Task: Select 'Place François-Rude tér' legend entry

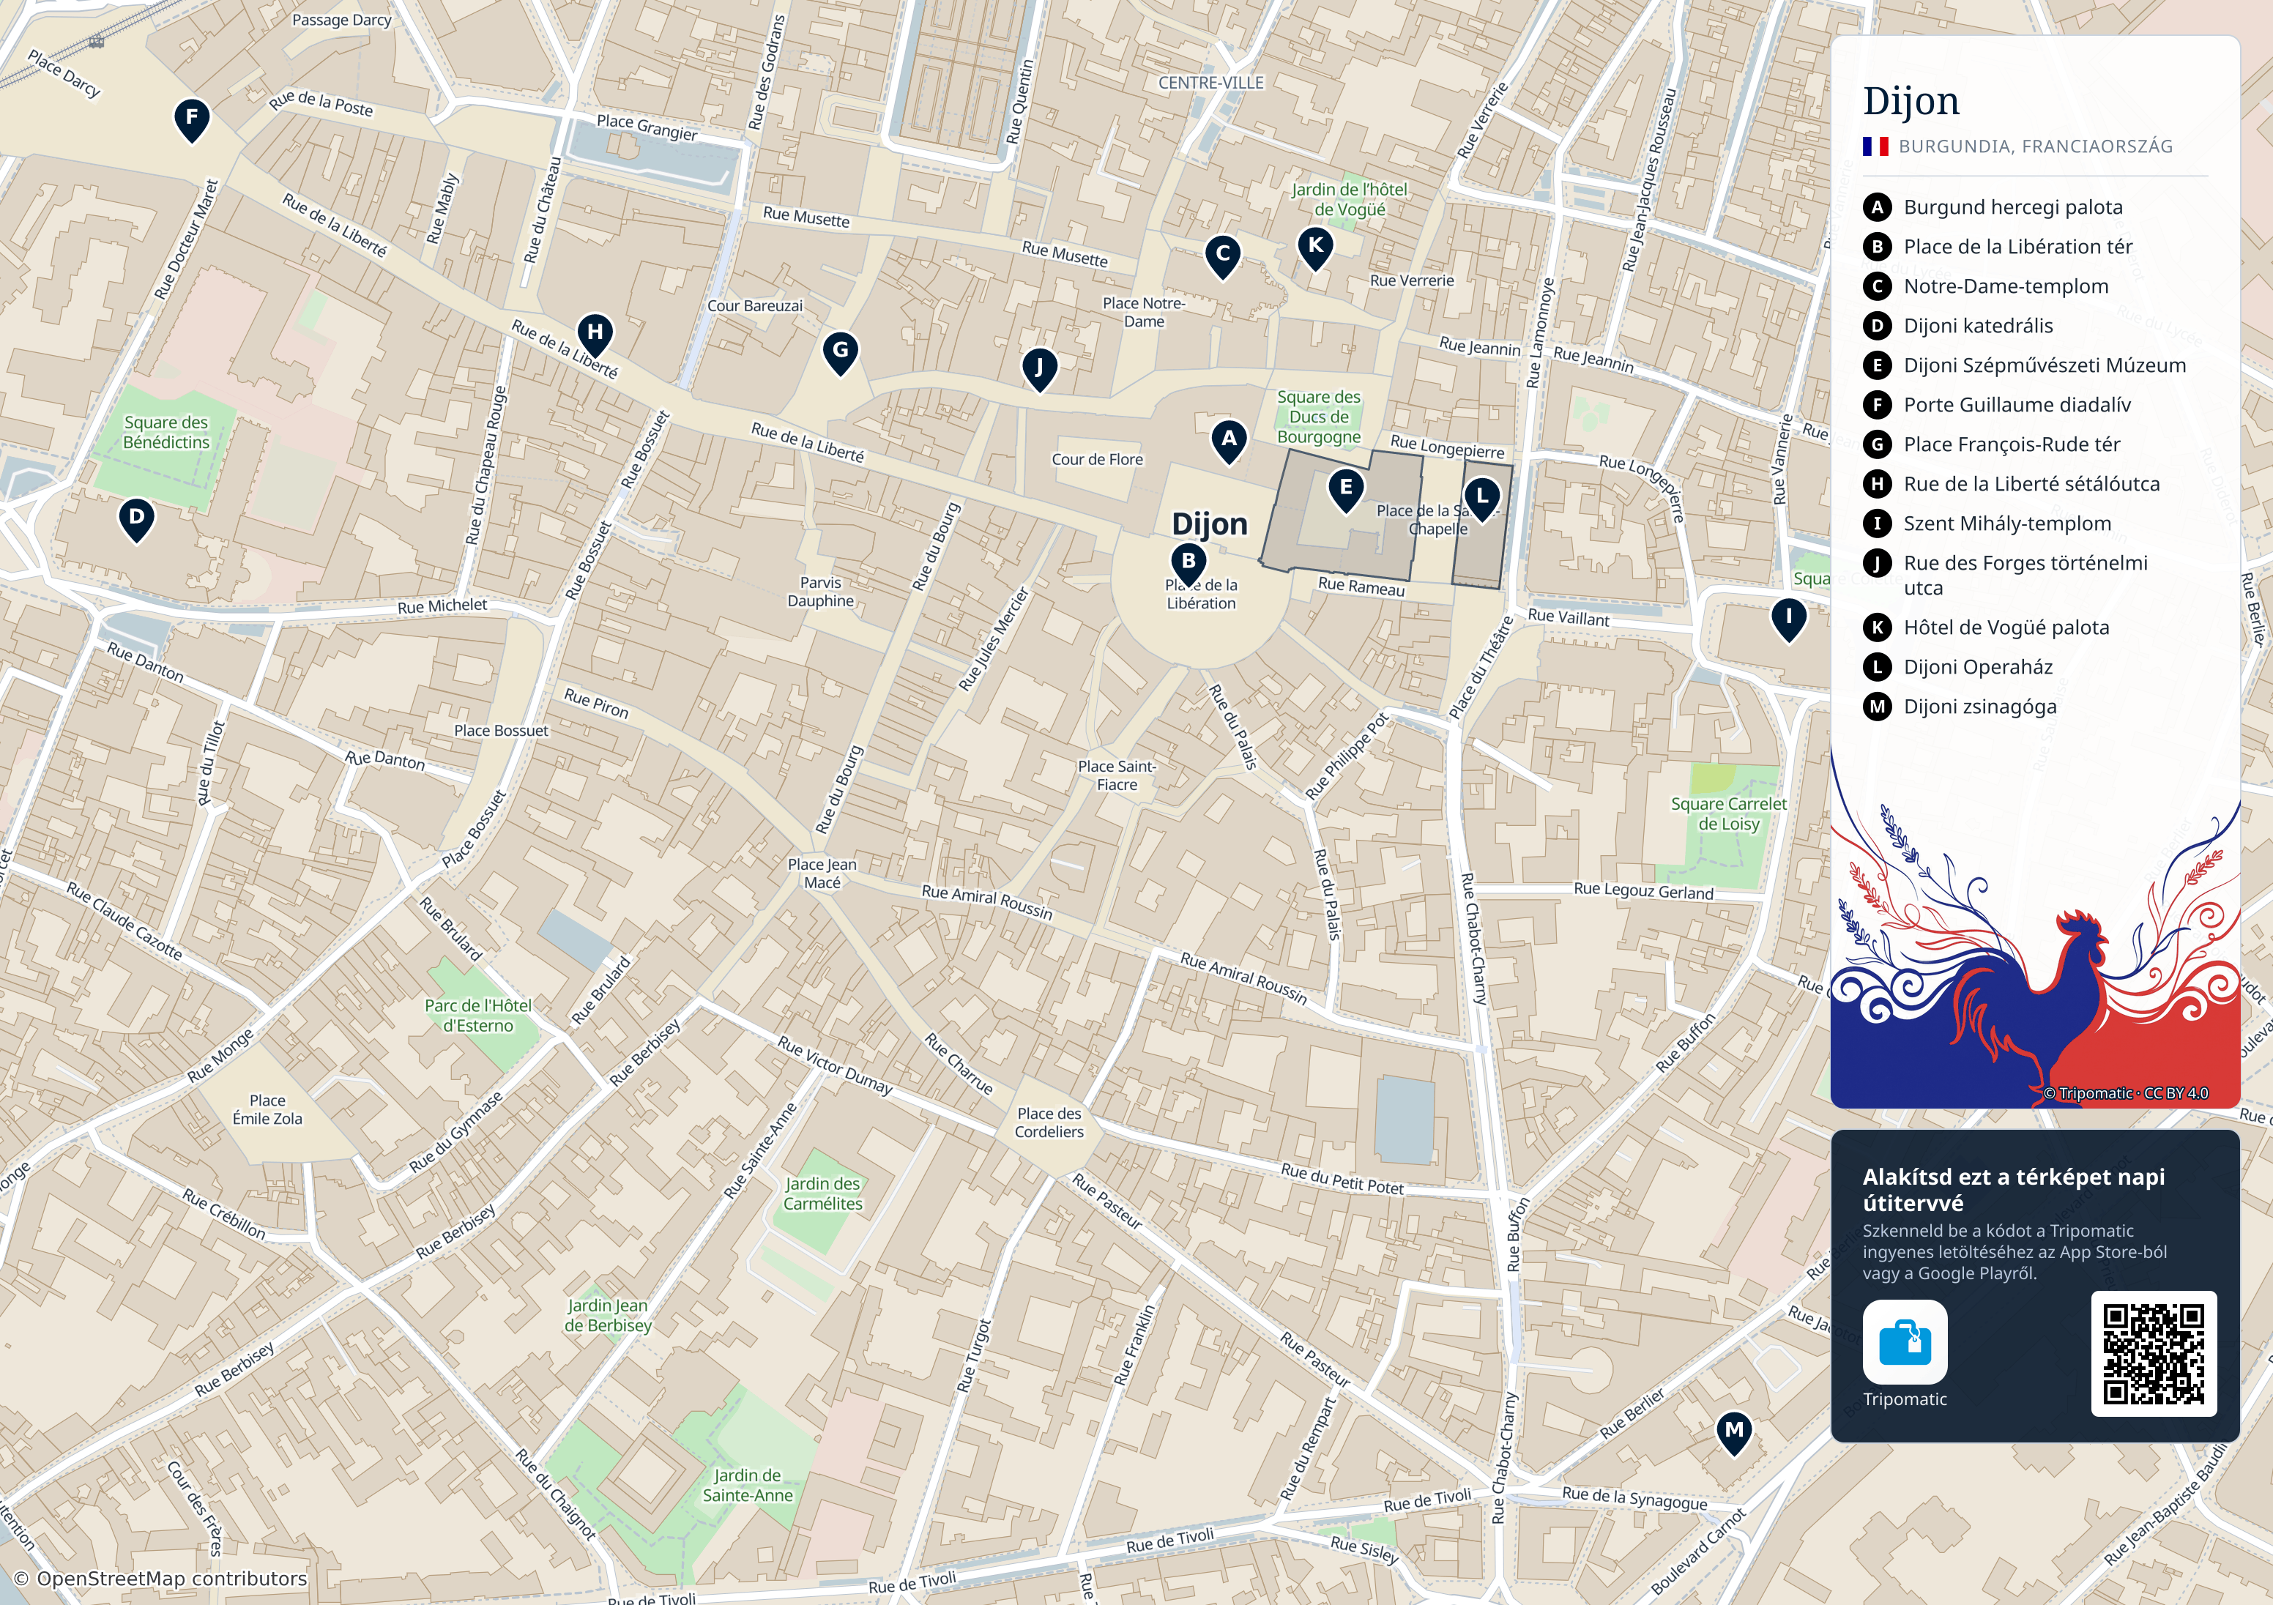Action: [x=2012, y=444]
